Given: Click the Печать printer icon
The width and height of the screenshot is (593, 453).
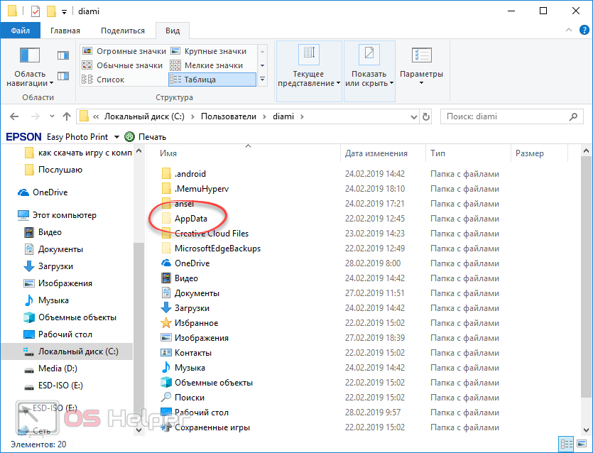Looking at the screenshot, I should 129,137.
